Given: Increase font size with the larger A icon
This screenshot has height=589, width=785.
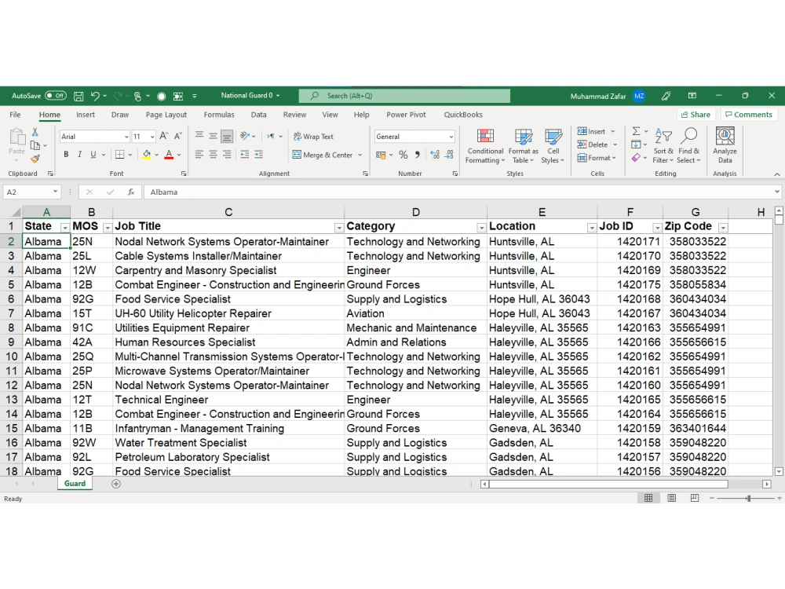Looking at the screenshot, I should coord(164,136).
